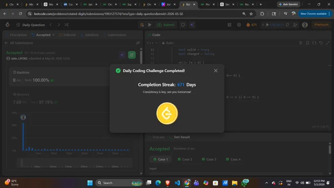The height and width of the screenshot is (188, 334).
Task: Go to previous question arrow
Action: click(51, 25)
